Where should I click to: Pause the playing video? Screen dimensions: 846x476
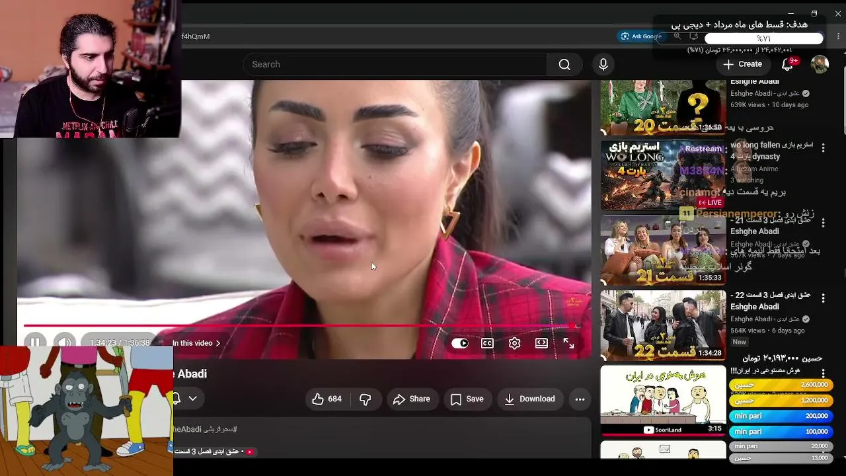[35, 342]
